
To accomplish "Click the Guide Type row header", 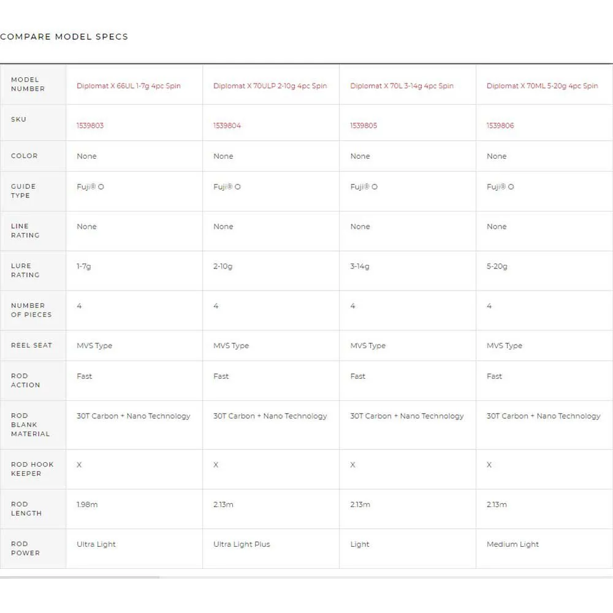I will (x=23, y=191).
